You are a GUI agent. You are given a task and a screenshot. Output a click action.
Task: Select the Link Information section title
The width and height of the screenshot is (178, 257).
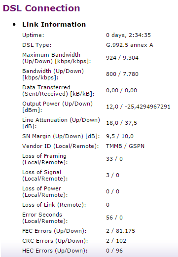[54, 24]
